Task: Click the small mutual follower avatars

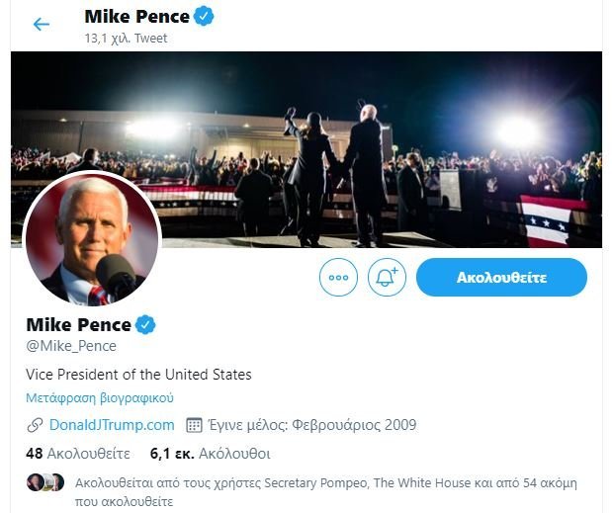Action: 45,482
